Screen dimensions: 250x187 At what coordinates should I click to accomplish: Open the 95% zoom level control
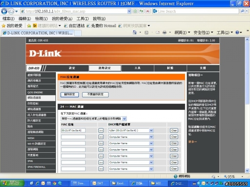234,176
